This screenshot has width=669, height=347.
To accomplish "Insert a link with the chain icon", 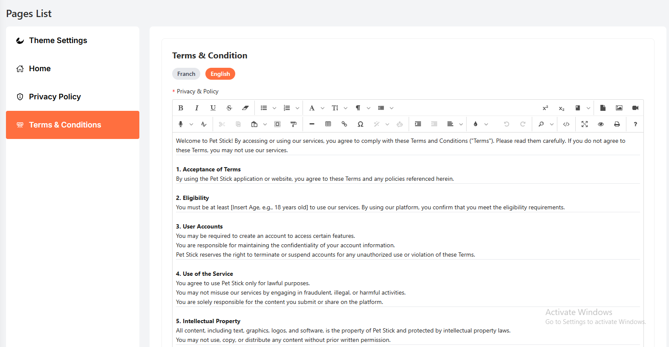I will coord(344,124).
